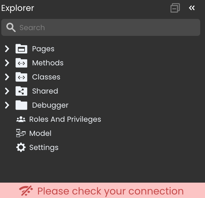Viewport: 205px width, 198px height.
Task: Click the no-connection wifi warning icon
Action: (x=26, y=191)
